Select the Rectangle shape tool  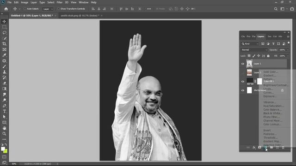pyautogui.click(x=4, y=123)
